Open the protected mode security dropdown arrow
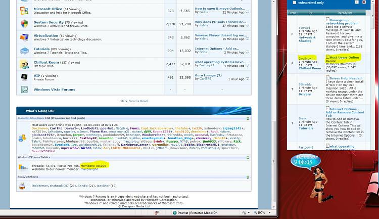This screenshot has width=379, height=219. pyautogui.click(x=249, y=213)
